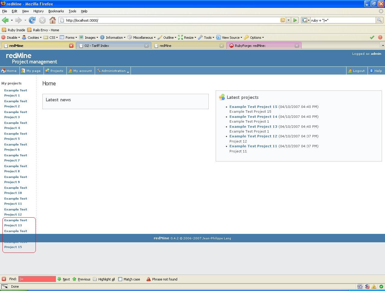Open redMine Help link
Image resolution: width=385 pixels, height=291 pixels.
376,71
